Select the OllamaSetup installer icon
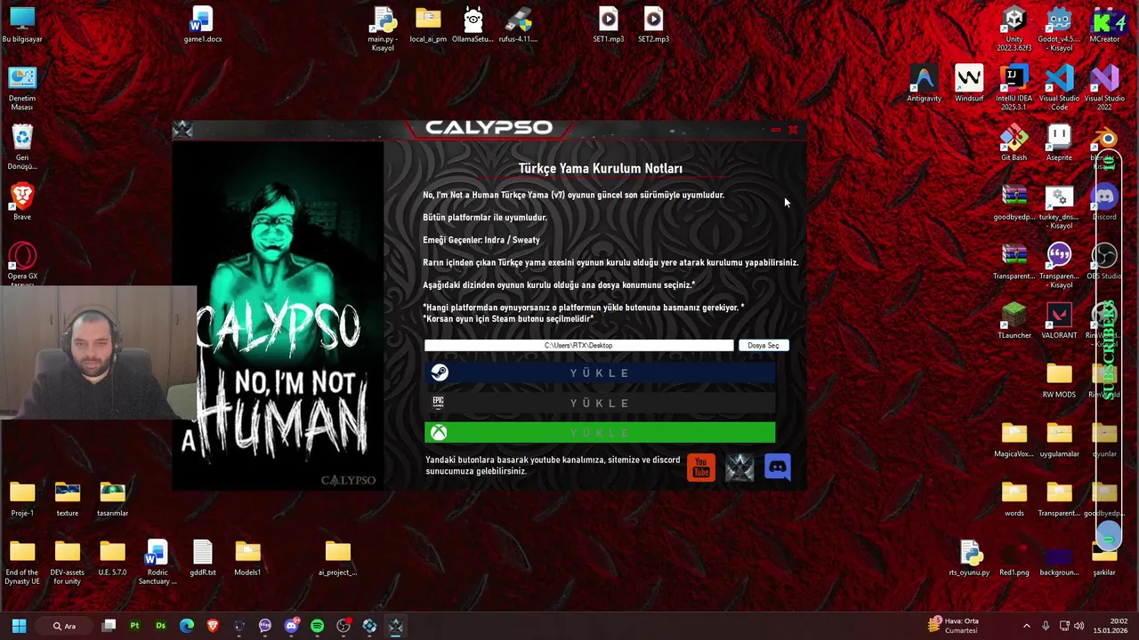The image size is (1139, 640). (x=473, y=26)
